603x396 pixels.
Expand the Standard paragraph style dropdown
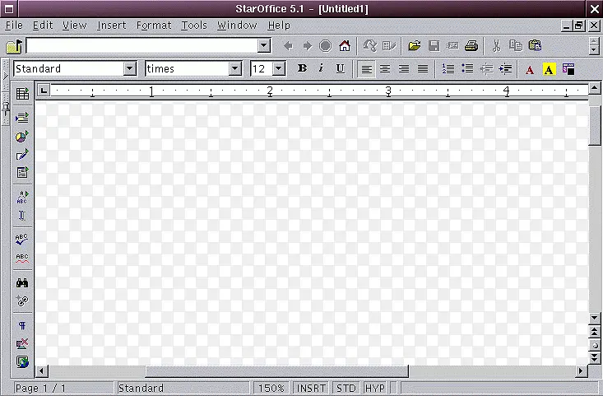click(x=130, y=69)
